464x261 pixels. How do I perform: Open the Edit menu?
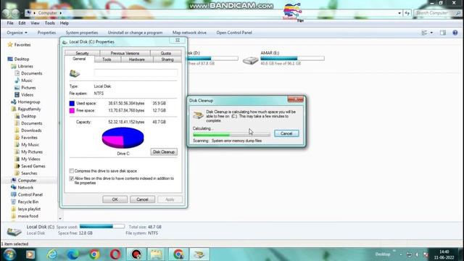pos(22,23)
